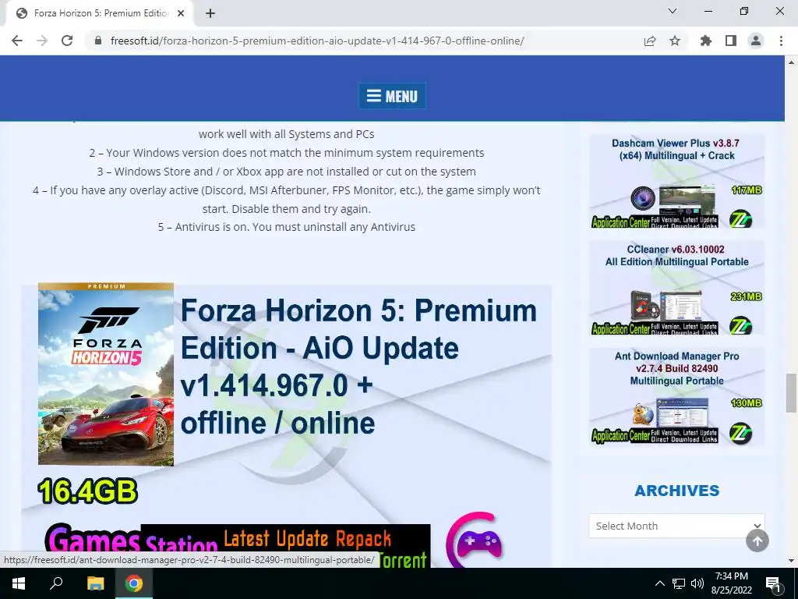Click text about Windows Store and Xbox app

tap(287, 171)
